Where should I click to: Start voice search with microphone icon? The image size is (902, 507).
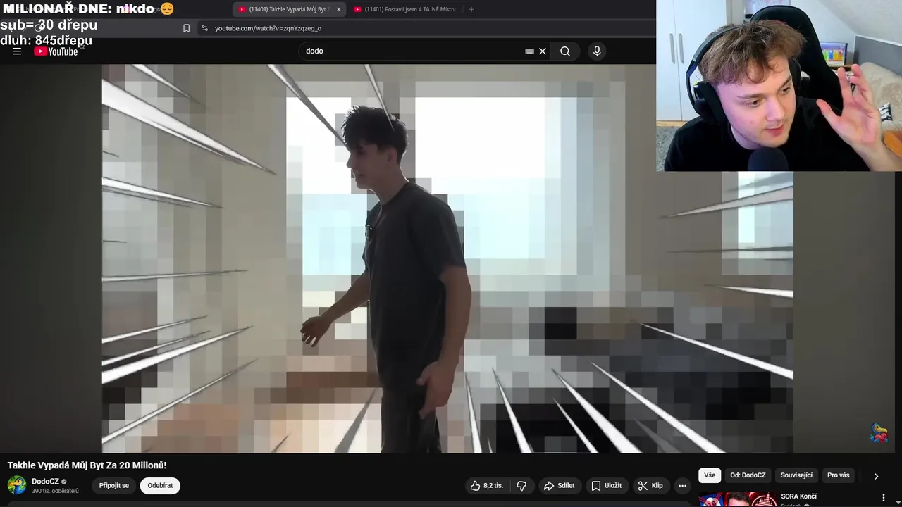click(x=597, y=51)
